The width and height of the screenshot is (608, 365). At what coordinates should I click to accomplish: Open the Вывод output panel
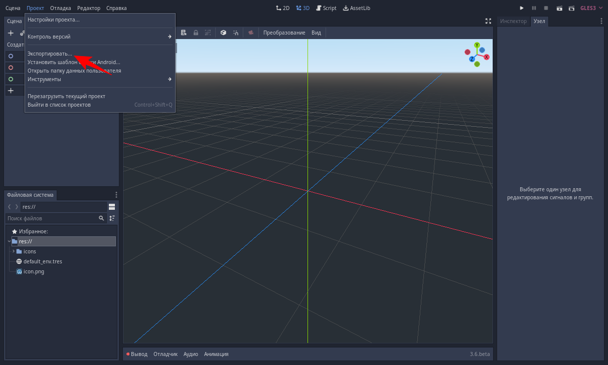click(x=137, y=354)
